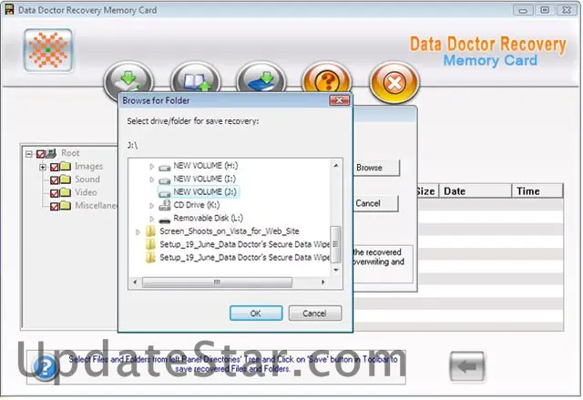Select the Sound label in tree
The height and width of the screenshot is (400, 583).
[87, 179]
